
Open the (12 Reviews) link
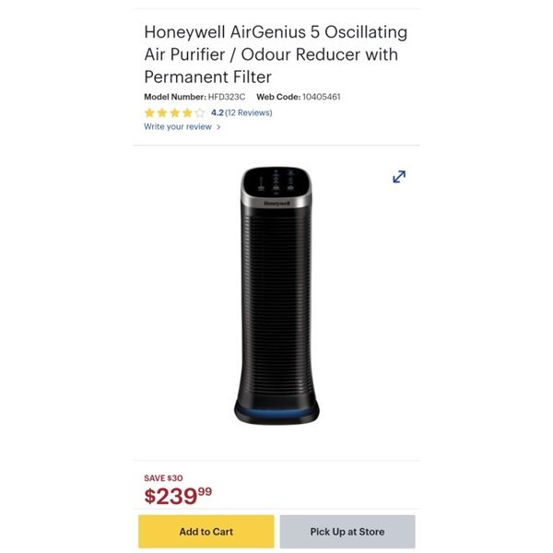click(249, 112)
